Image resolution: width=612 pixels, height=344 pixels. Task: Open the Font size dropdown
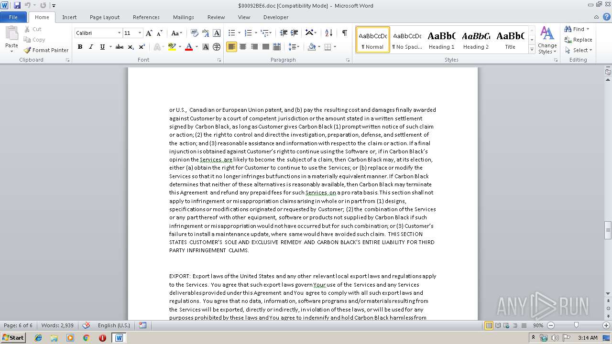140,33
